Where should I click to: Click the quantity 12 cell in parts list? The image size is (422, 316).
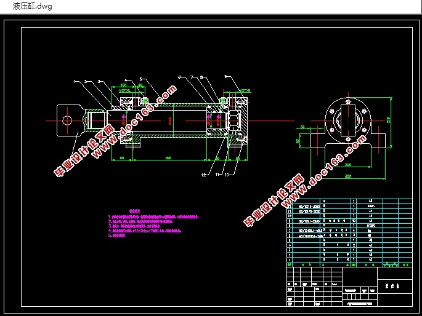click(354, 221)
